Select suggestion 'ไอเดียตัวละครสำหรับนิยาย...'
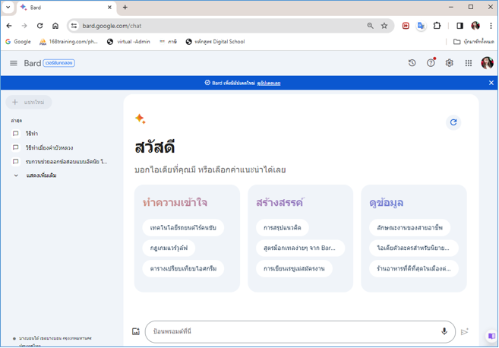The height and width of the screenshot is (348, 499). (x=413, y=248)
